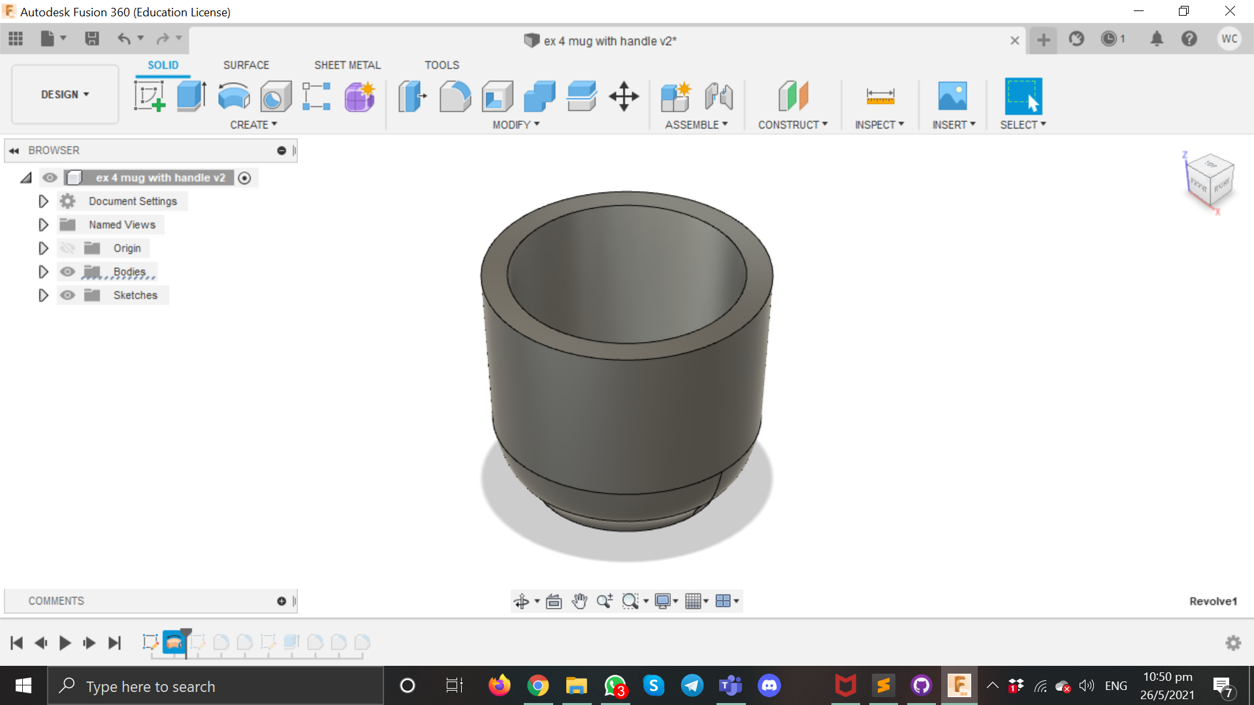Expand the COMMENTS panel

pos(281,601)
